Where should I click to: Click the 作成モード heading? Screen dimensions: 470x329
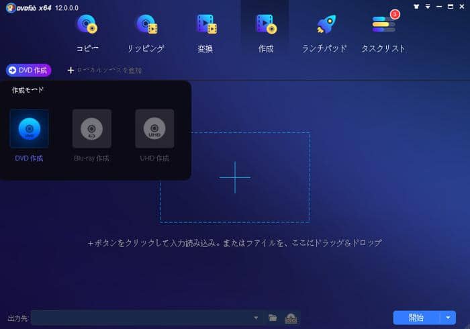coord(28,90)
